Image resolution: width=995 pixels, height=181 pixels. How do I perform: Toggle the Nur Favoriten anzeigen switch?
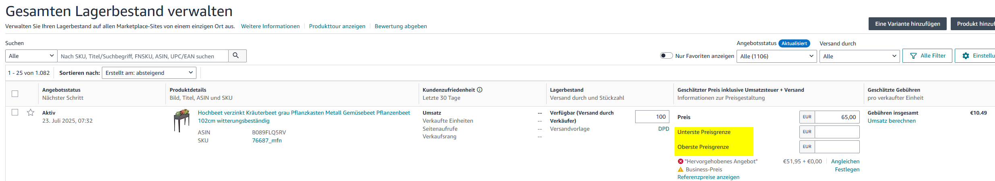pos(666,56)
